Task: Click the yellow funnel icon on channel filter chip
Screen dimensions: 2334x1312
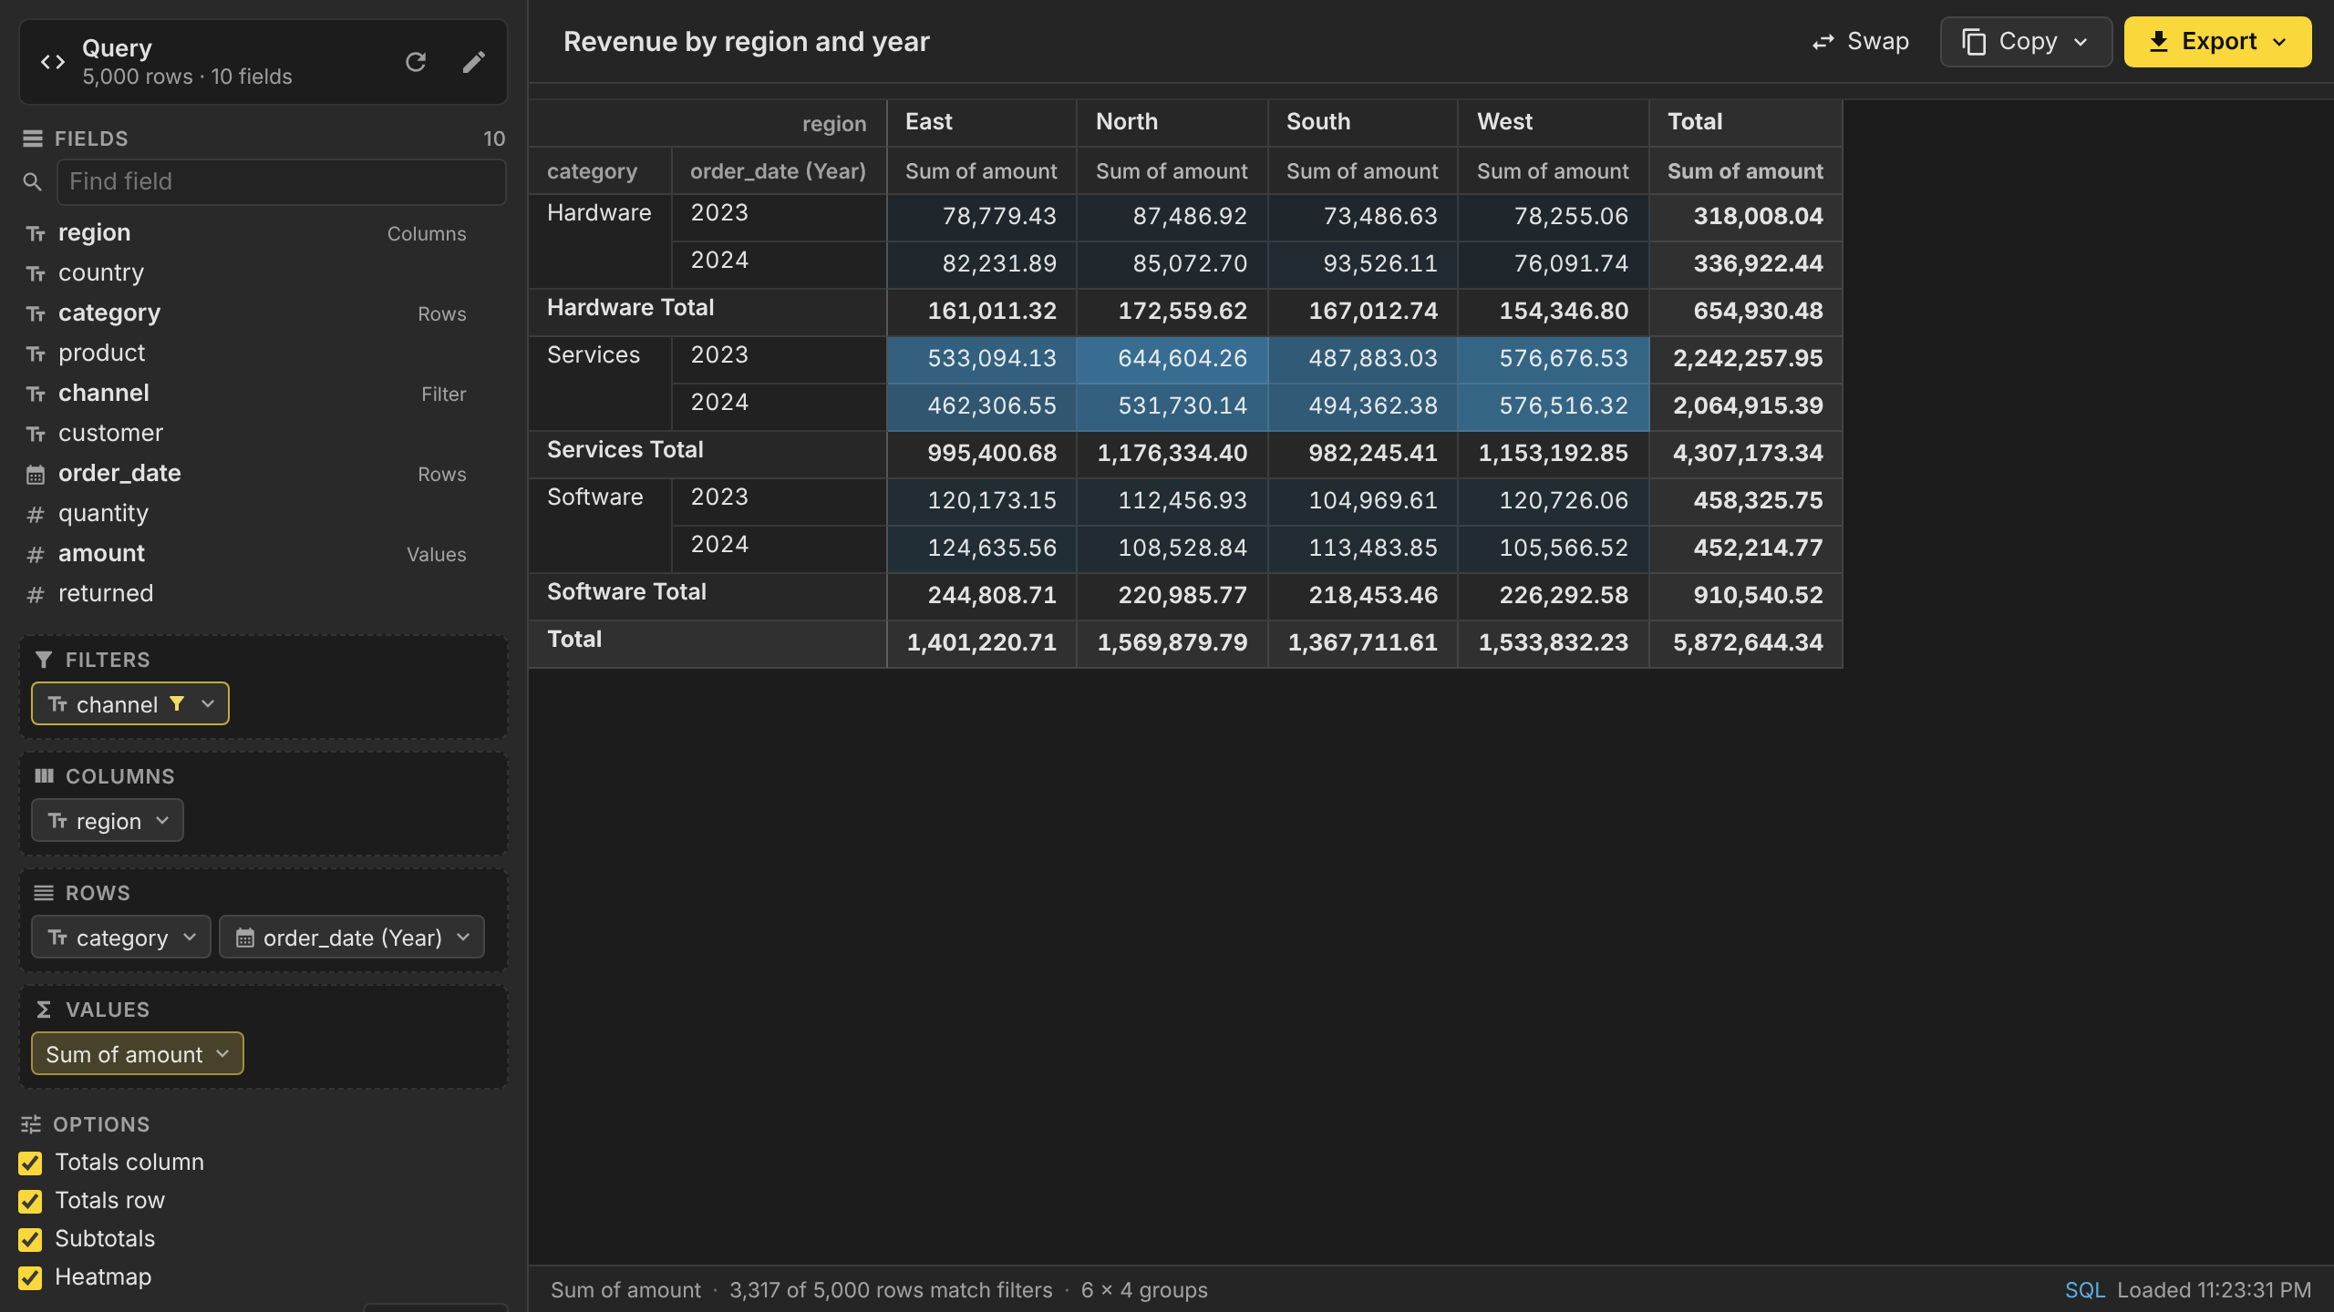Action: (x=177, y=703)
